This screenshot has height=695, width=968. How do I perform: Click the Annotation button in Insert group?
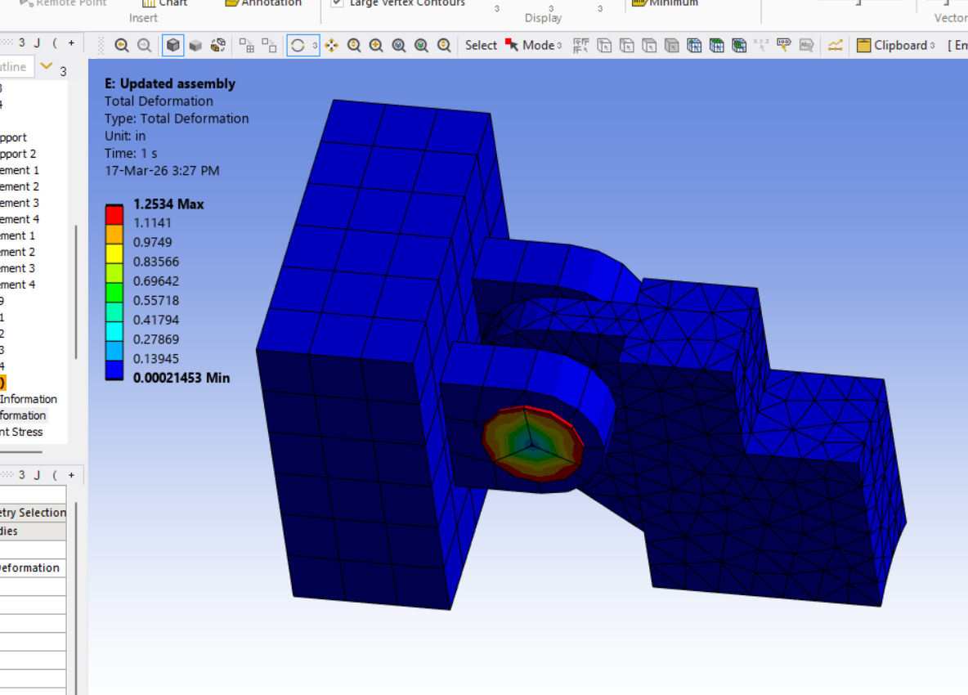click(262, 3)
